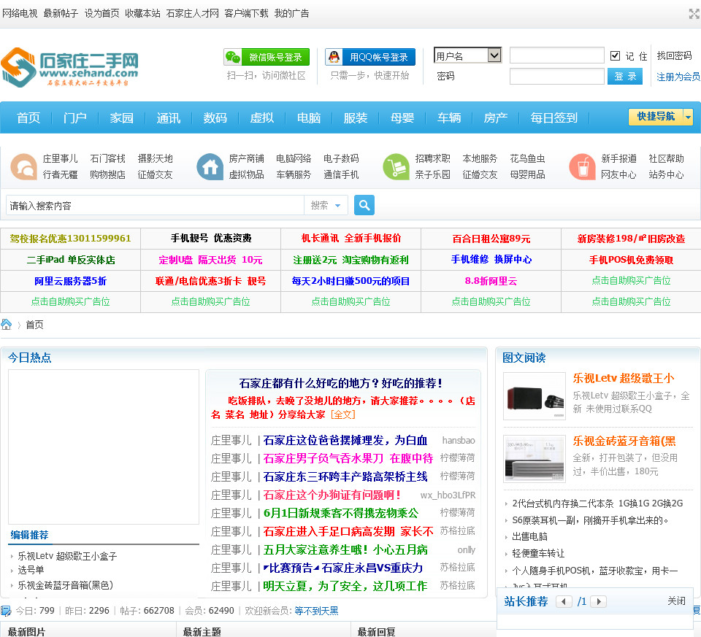Open the 用户名 login type dropdown

click(494, 55)
